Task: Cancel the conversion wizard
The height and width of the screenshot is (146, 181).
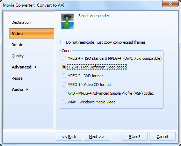Action: click(x=162, y=137)
